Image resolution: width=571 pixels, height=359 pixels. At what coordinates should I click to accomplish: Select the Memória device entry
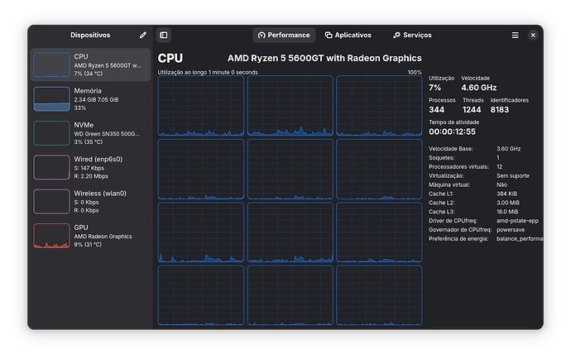coord(90,99)
